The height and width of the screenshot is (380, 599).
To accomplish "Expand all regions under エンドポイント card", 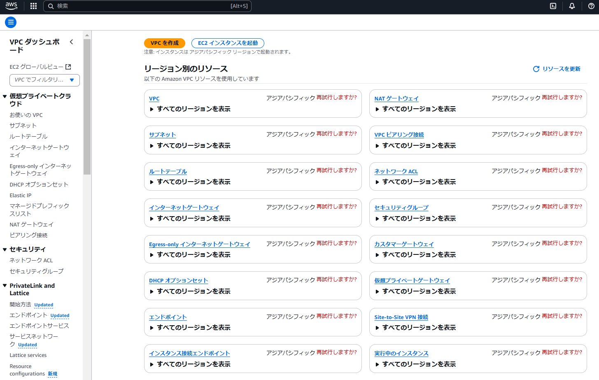I will tap(190, 328).
